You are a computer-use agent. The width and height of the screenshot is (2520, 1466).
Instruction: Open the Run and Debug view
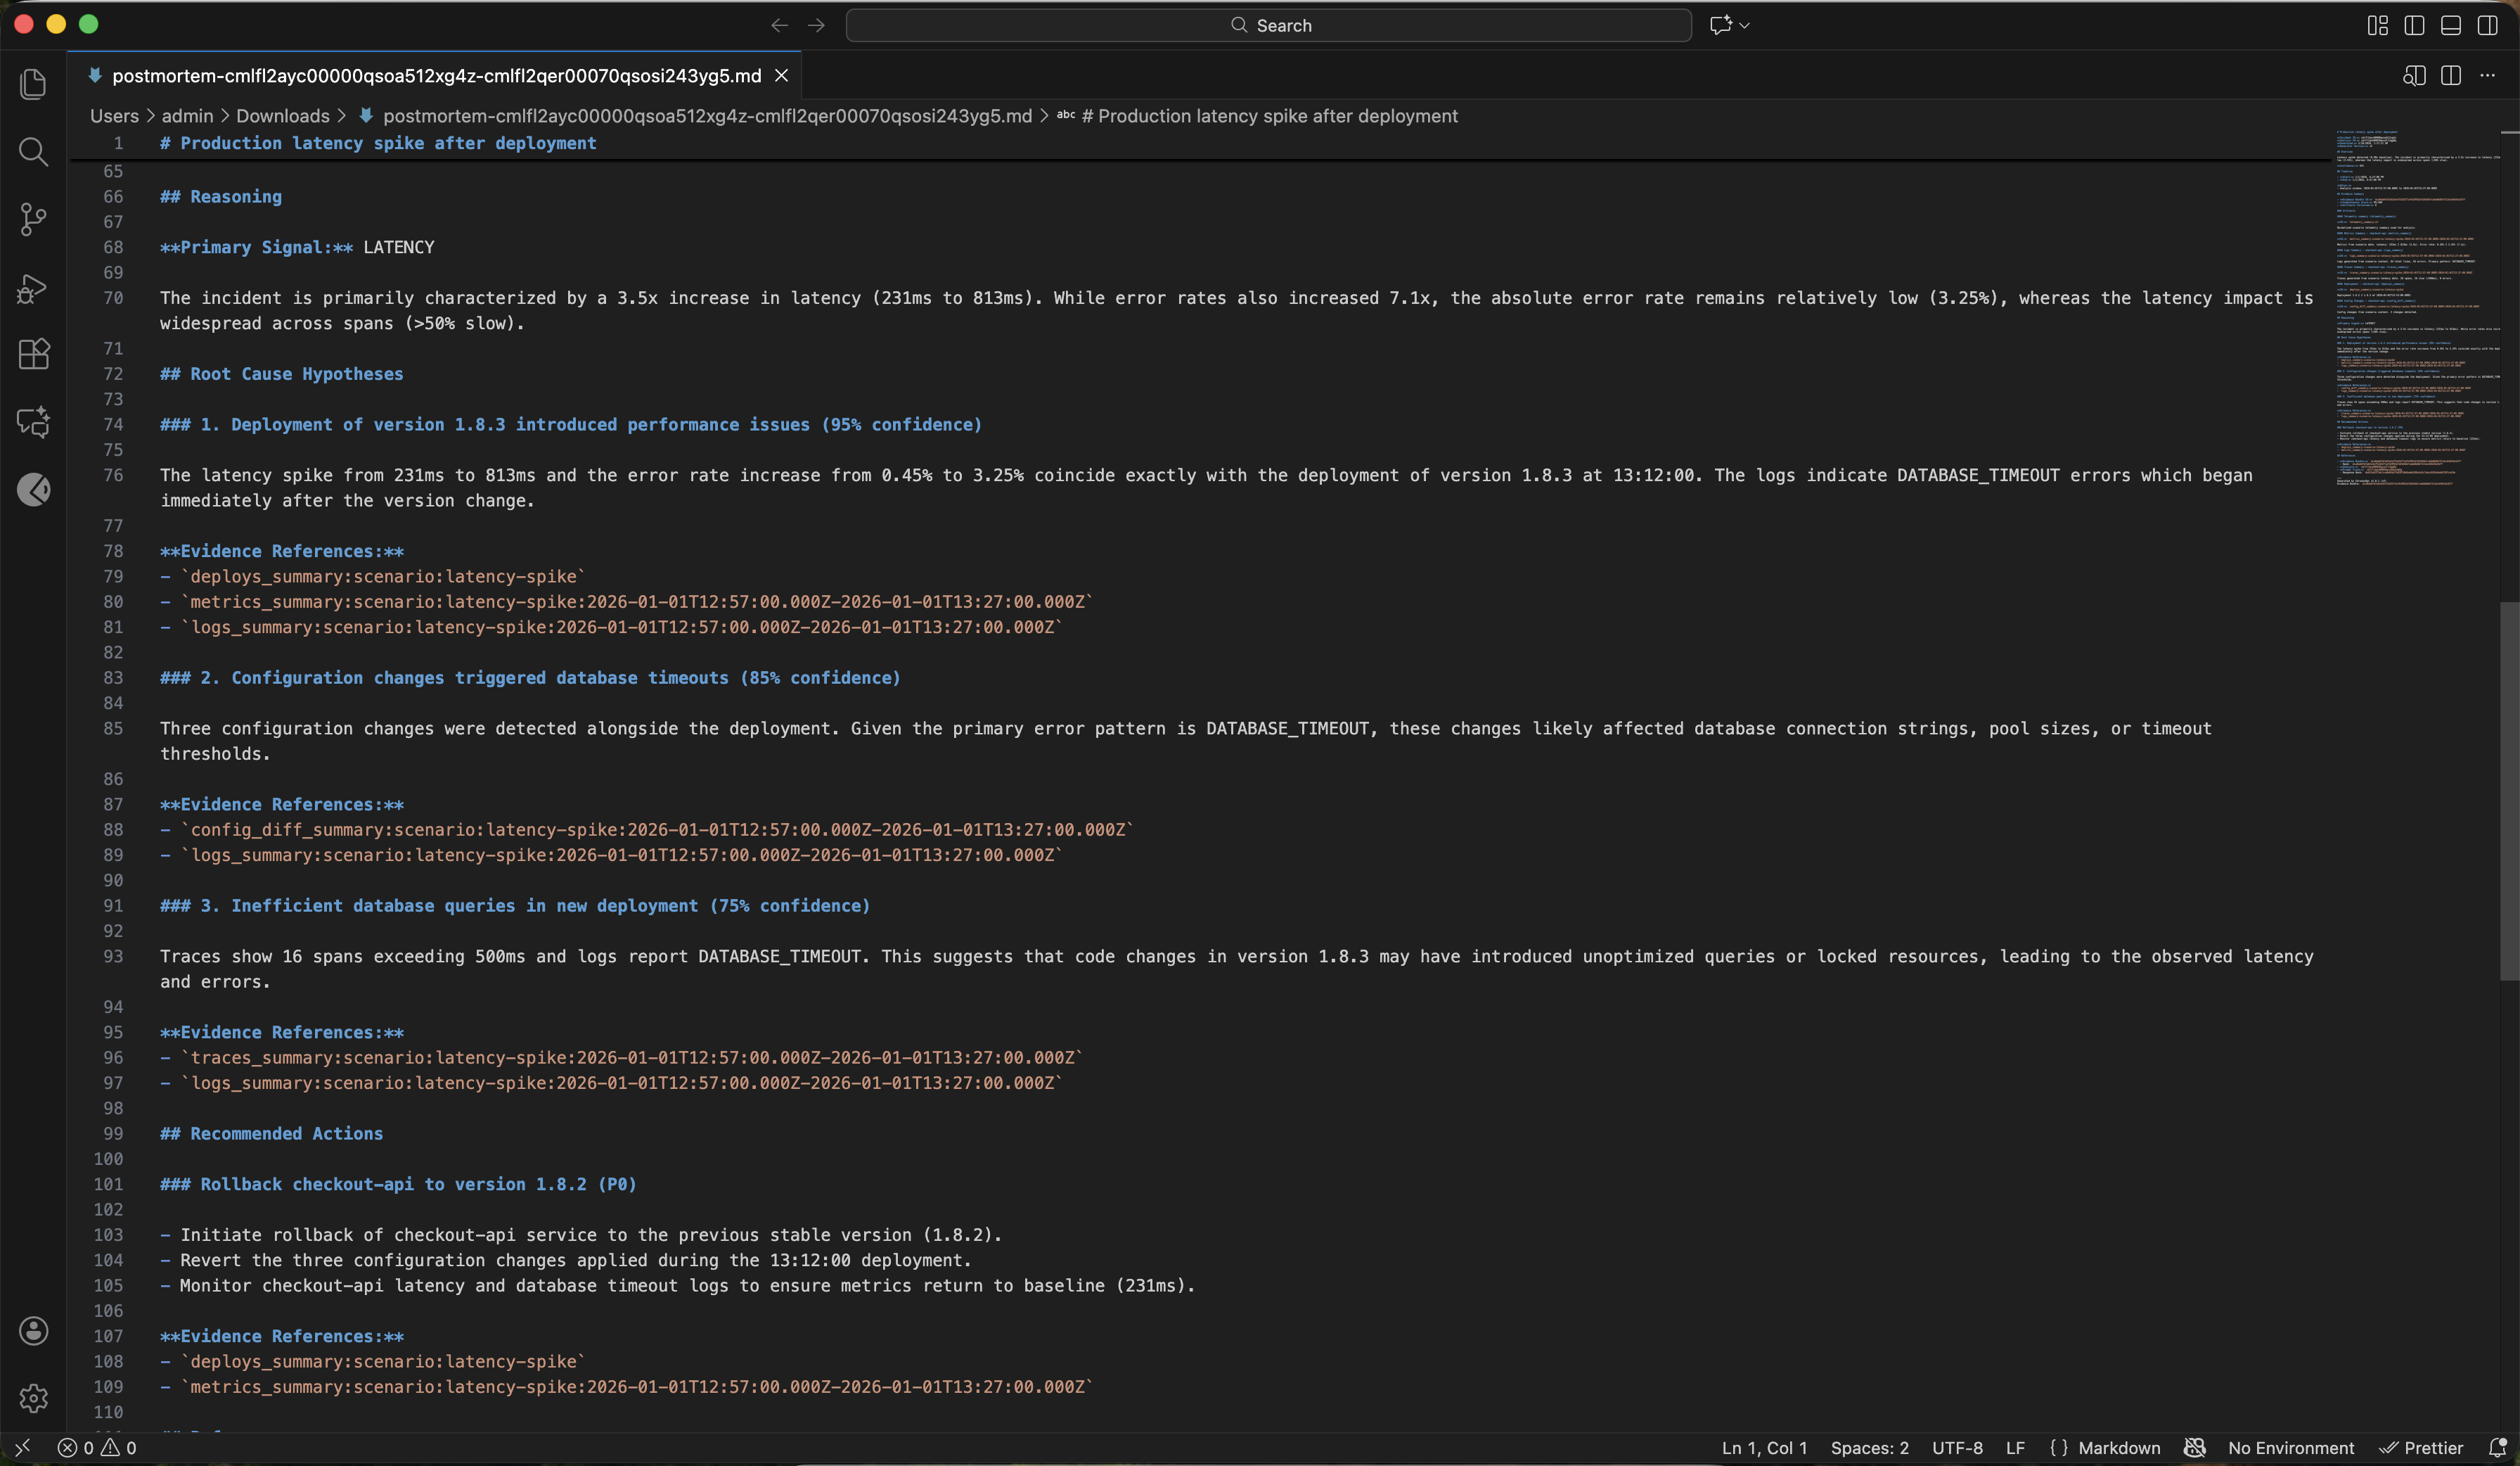point(33,288)
